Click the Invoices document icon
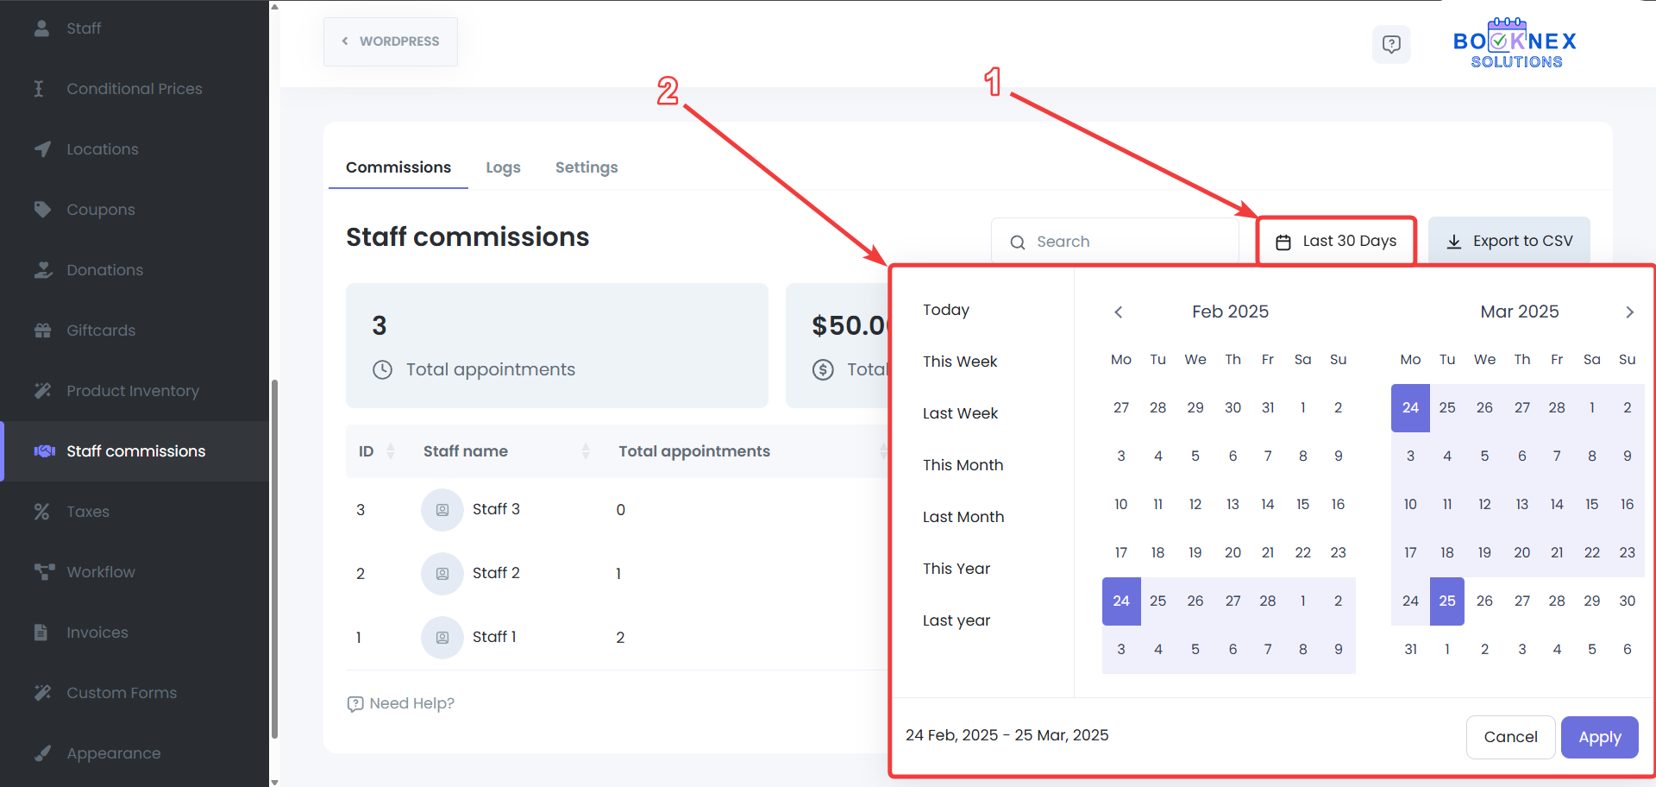1656x787 pixels. point(41,633)
